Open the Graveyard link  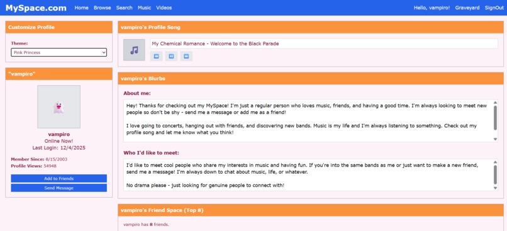pyautogui.click(x=467, y=8)
